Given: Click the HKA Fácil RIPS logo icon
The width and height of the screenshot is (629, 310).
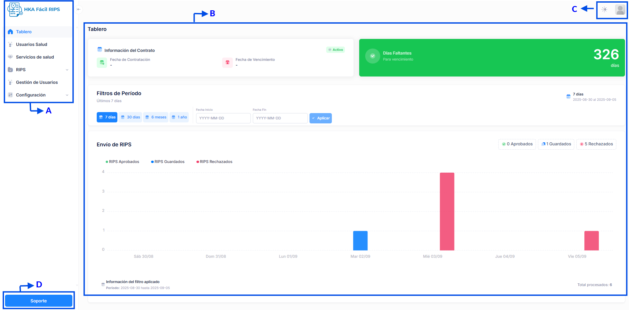Looking at the screenshot, I should point(15,10).
